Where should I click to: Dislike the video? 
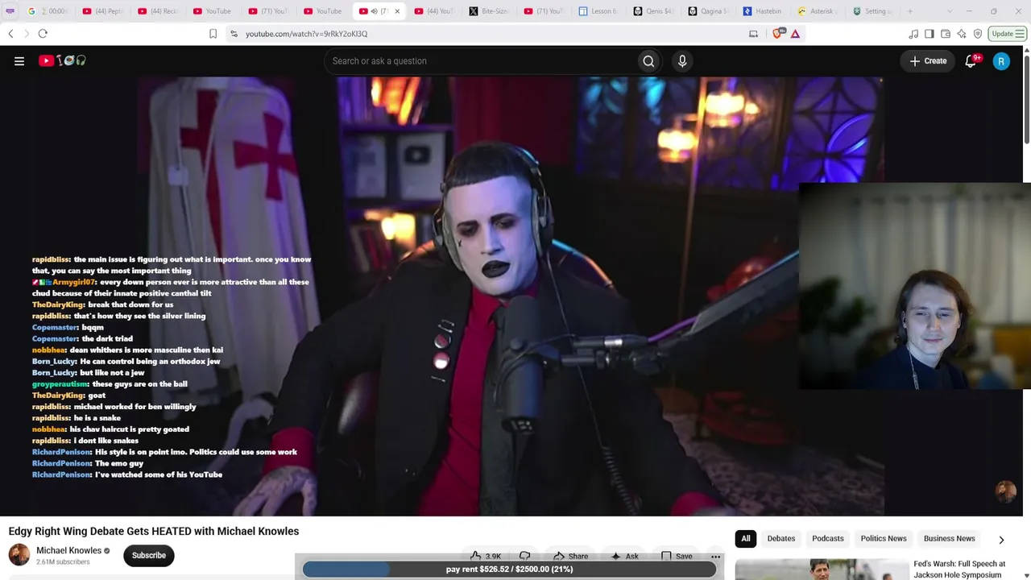524,556
